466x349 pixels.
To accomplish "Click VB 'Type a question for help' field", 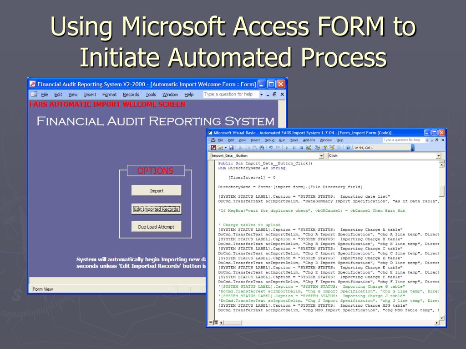I will 403,140.
